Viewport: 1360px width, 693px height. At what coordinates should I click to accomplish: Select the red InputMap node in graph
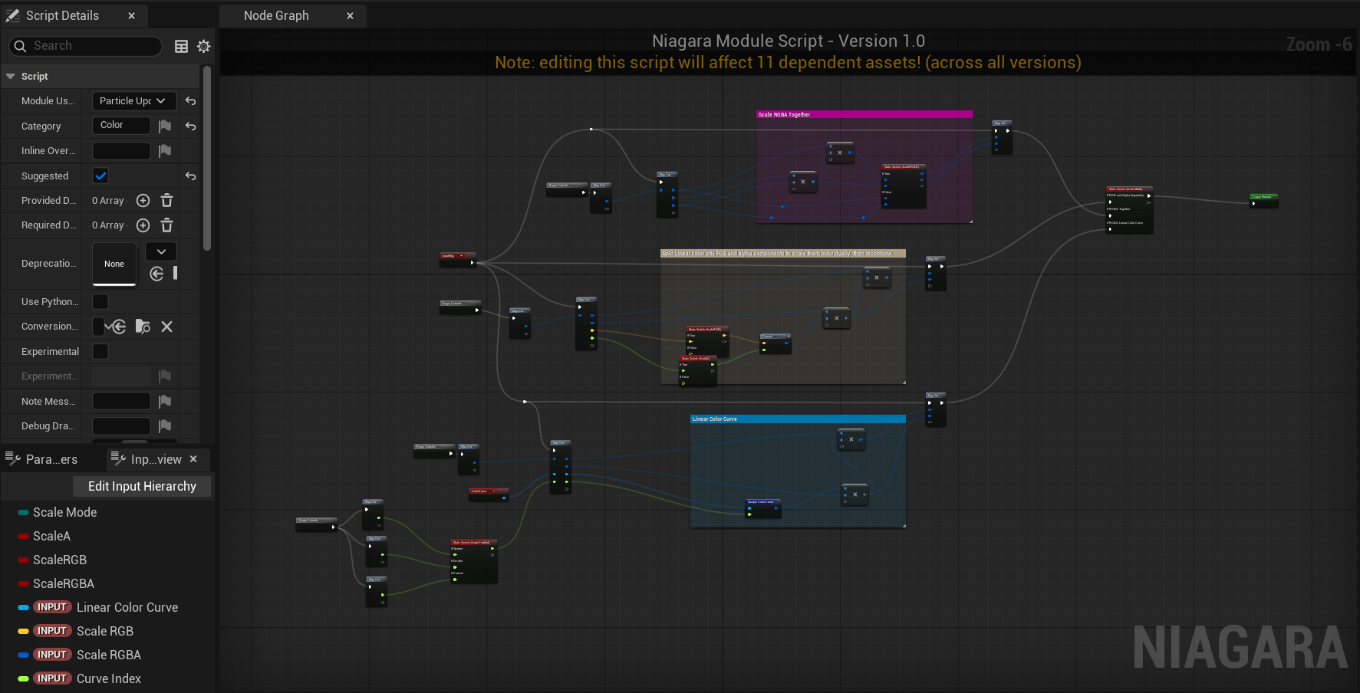tap(457, 259)
